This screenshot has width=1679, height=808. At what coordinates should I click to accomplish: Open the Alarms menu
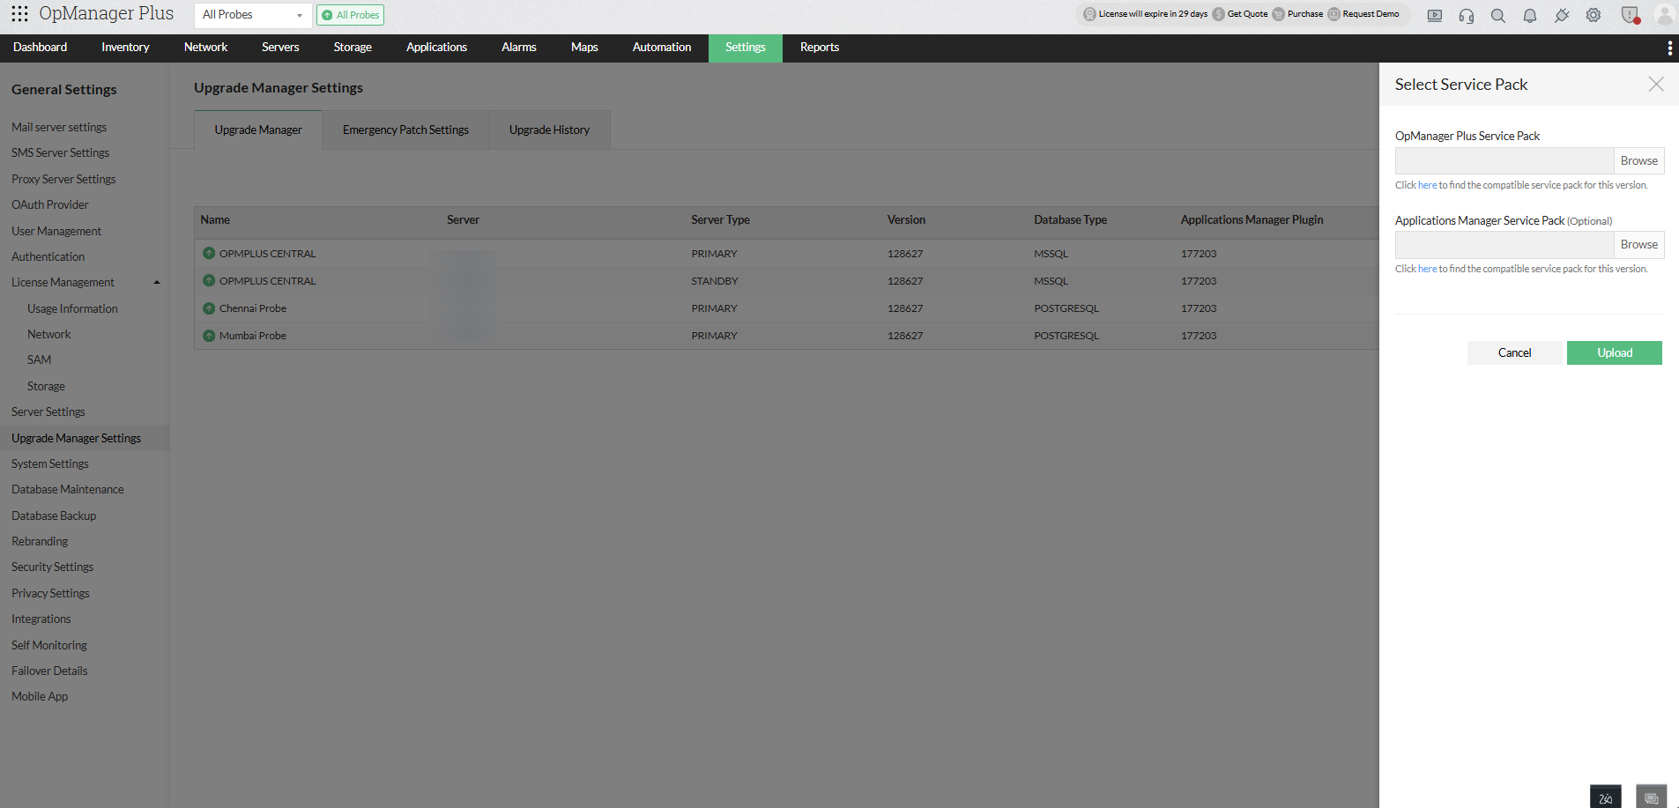[519, 48]
